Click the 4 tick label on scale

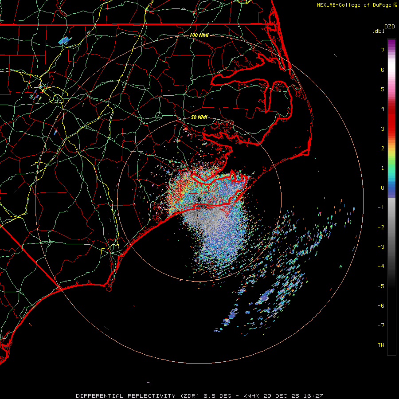click(383, 109)
